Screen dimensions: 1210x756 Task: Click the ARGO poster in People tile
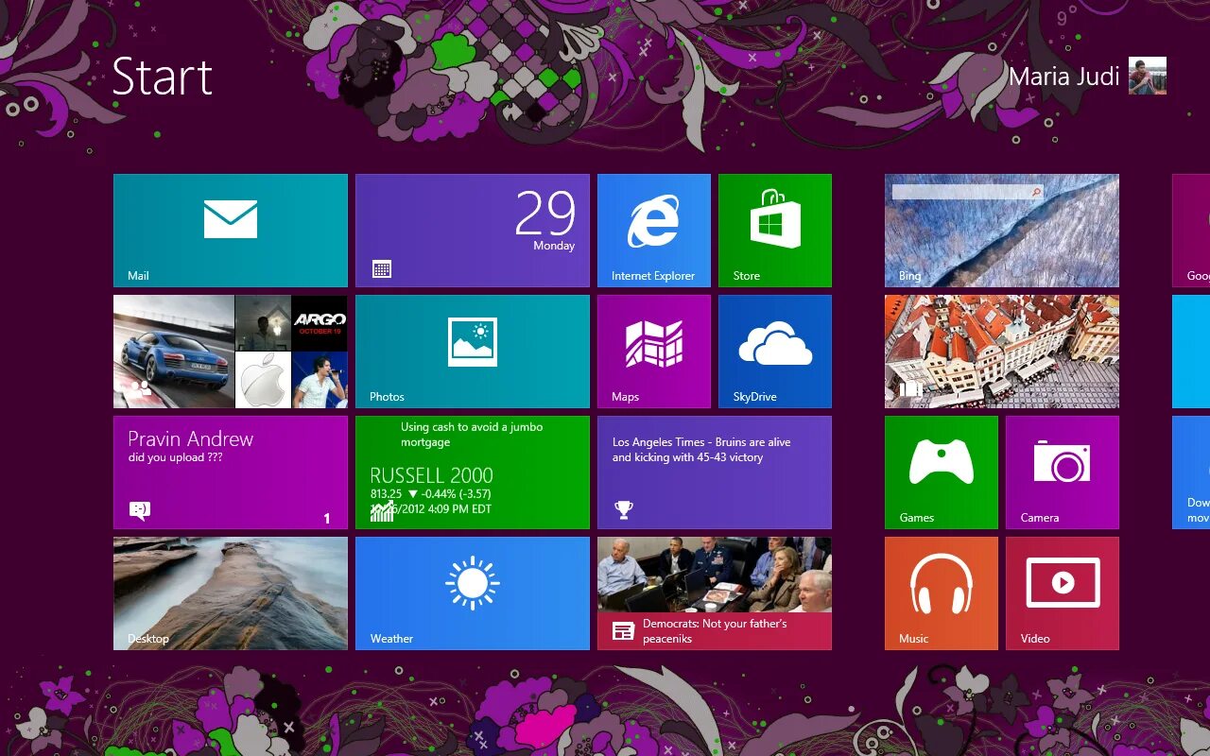point(320,323)
